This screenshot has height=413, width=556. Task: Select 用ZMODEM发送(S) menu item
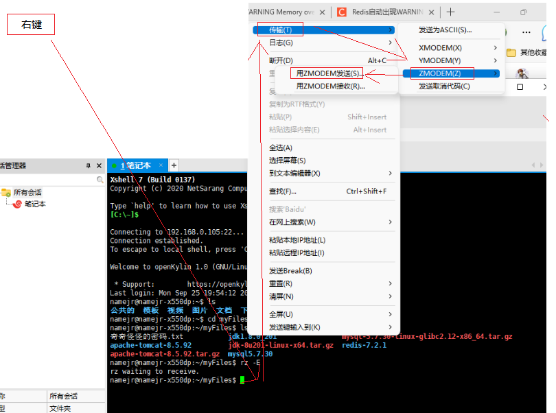tap(330, 73)
